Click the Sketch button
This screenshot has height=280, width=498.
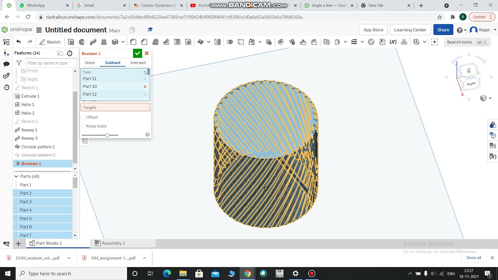50,42
